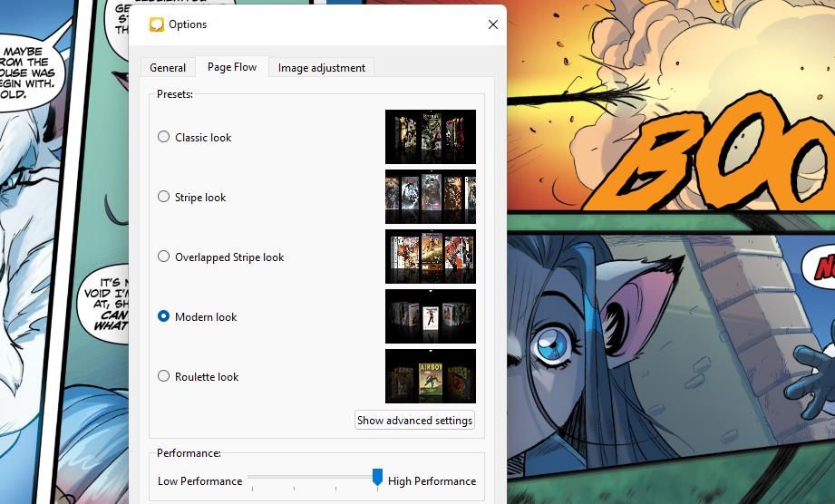Select the Page Flow tab

(x=232, y=67)
